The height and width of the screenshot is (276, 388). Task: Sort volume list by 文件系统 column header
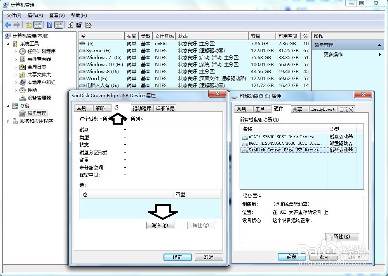tap(164, 36)
